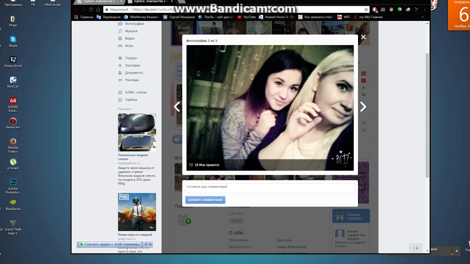Open Музыка in the left sidebar
The height and width of the screenshot is (264, 470).
point(131,31)
